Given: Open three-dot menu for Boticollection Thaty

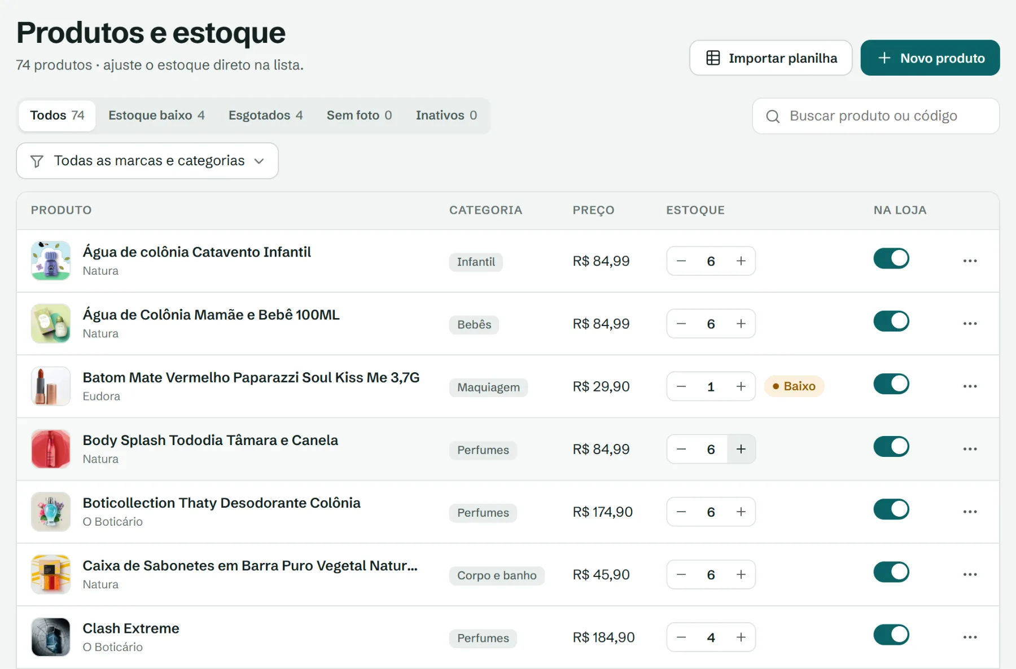Looking at the screenshot, I should click(970, 512).
